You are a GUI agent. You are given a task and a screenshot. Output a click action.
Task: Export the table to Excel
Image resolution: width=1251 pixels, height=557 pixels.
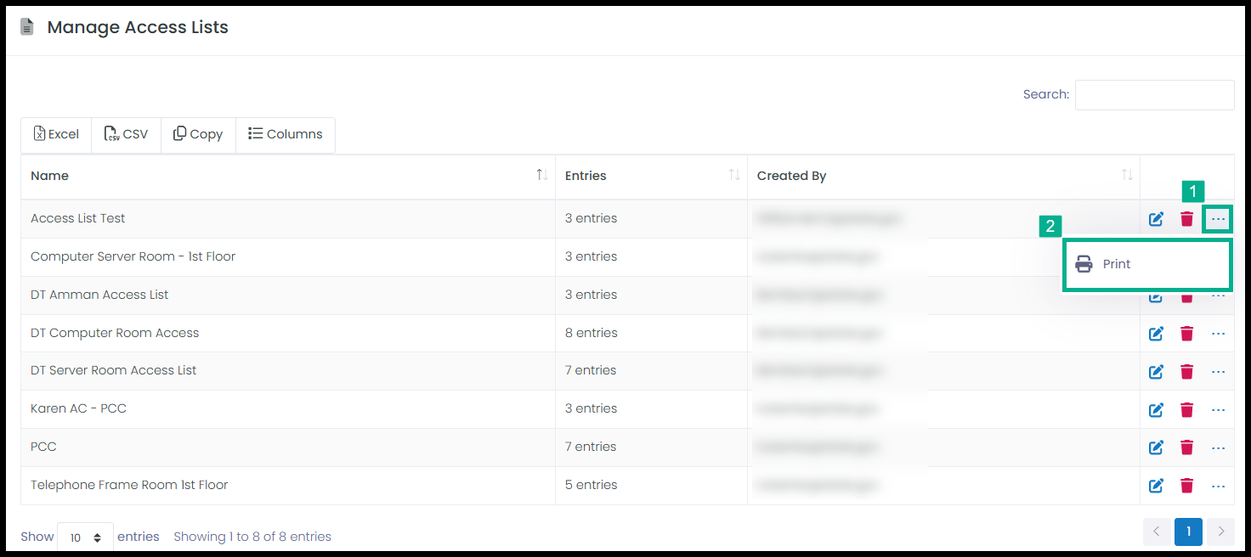coord(56,134)
